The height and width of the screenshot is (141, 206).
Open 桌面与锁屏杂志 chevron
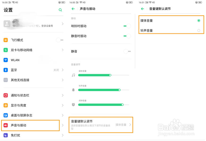tap(63, 115)
